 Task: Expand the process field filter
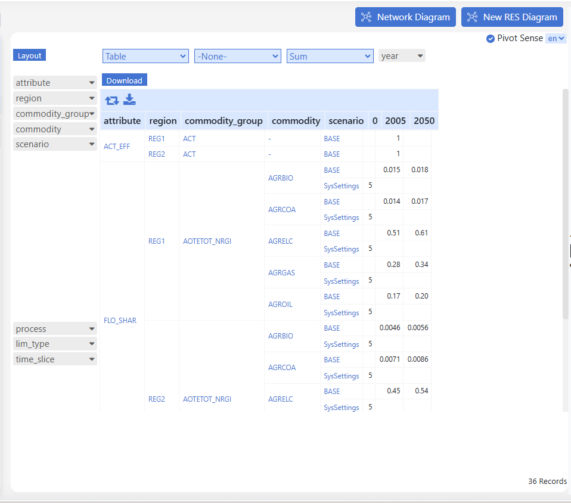click(x=55, y=329)
